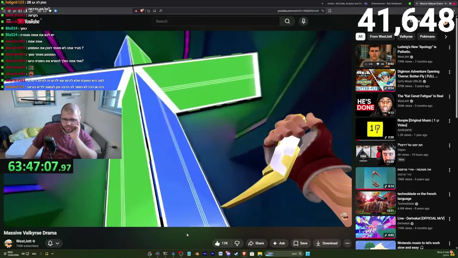Open options menu for Derivakat Live video

(449, 219)
